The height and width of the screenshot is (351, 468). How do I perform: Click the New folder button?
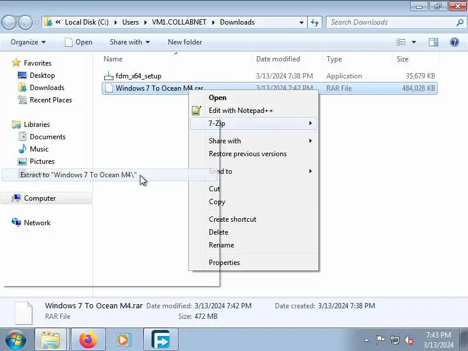(185, 42)
